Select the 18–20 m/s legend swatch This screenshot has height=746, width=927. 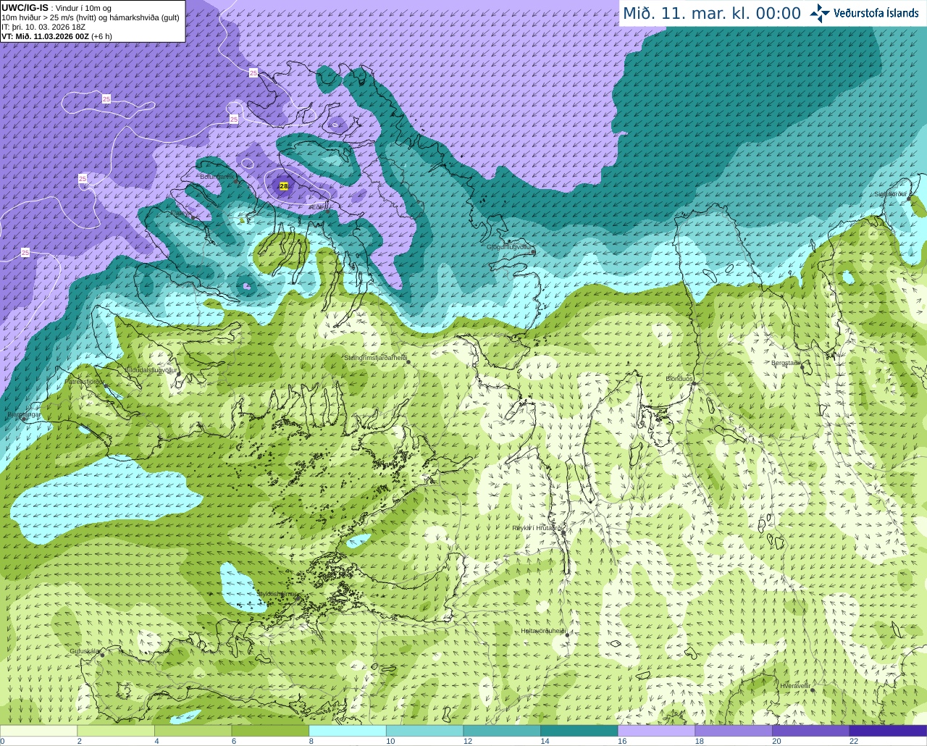coord(734,731)
